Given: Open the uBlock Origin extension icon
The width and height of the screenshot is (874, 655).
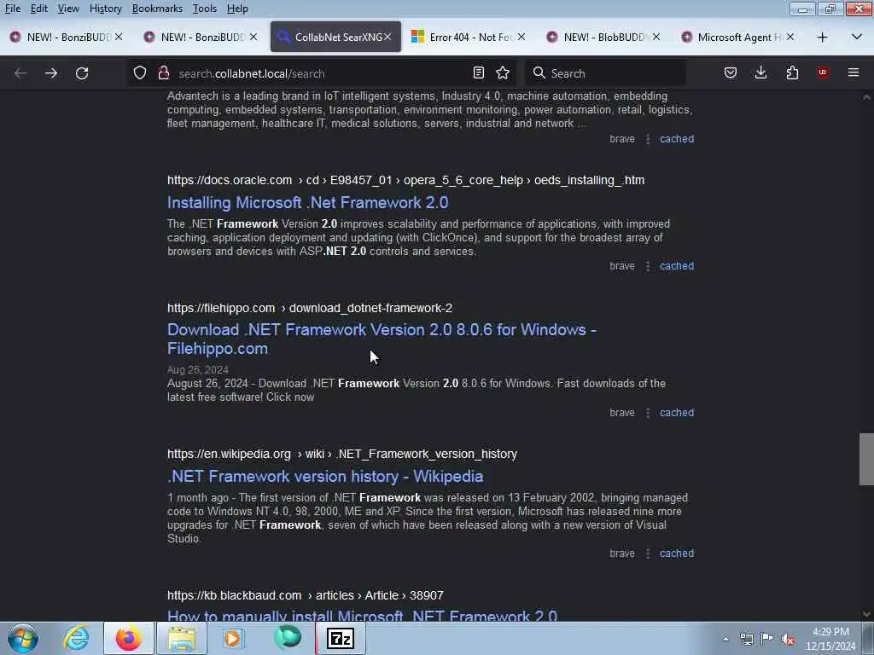Looking at the screenshot, I should click(x=823, y=73).
